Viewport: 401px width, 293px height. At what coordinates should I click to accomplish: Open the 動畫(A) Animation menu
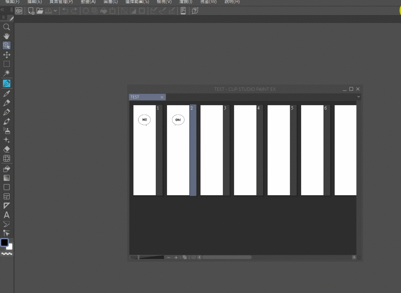click(88, 2)
